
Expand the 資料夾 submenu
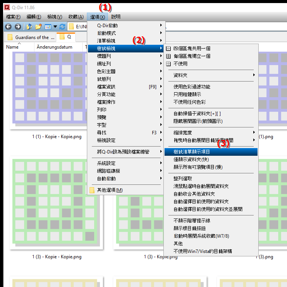coord(211,75)
